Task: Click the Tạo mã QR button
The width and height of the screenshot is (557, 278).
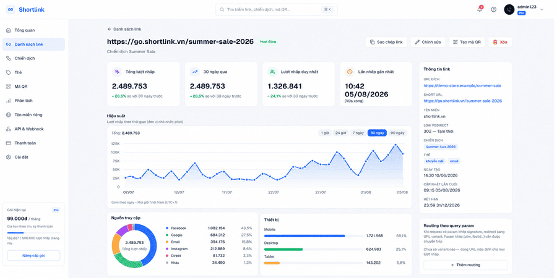Action: (467, 42)
